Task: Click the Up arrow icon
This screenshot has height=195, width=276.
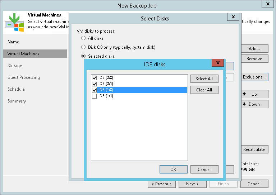Action: (244, 94)
